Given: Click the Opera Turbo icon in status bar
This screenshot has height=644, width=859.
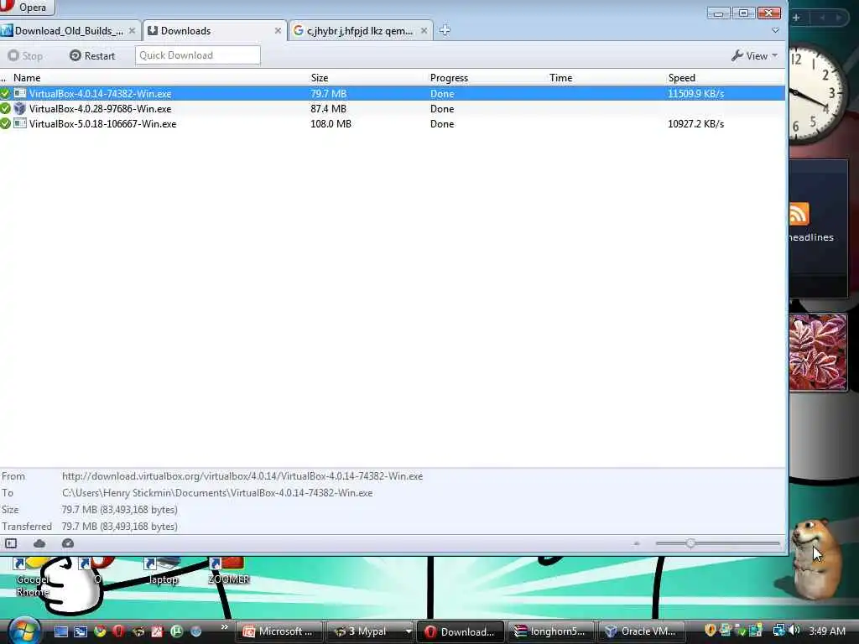Looking at the screenshot, I should point(67,543).
